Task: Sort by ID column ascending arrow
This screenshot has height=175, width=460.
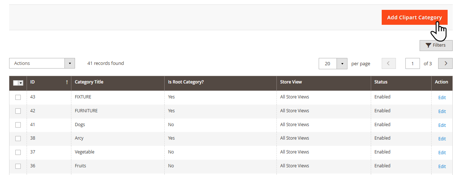Action: 67,82
